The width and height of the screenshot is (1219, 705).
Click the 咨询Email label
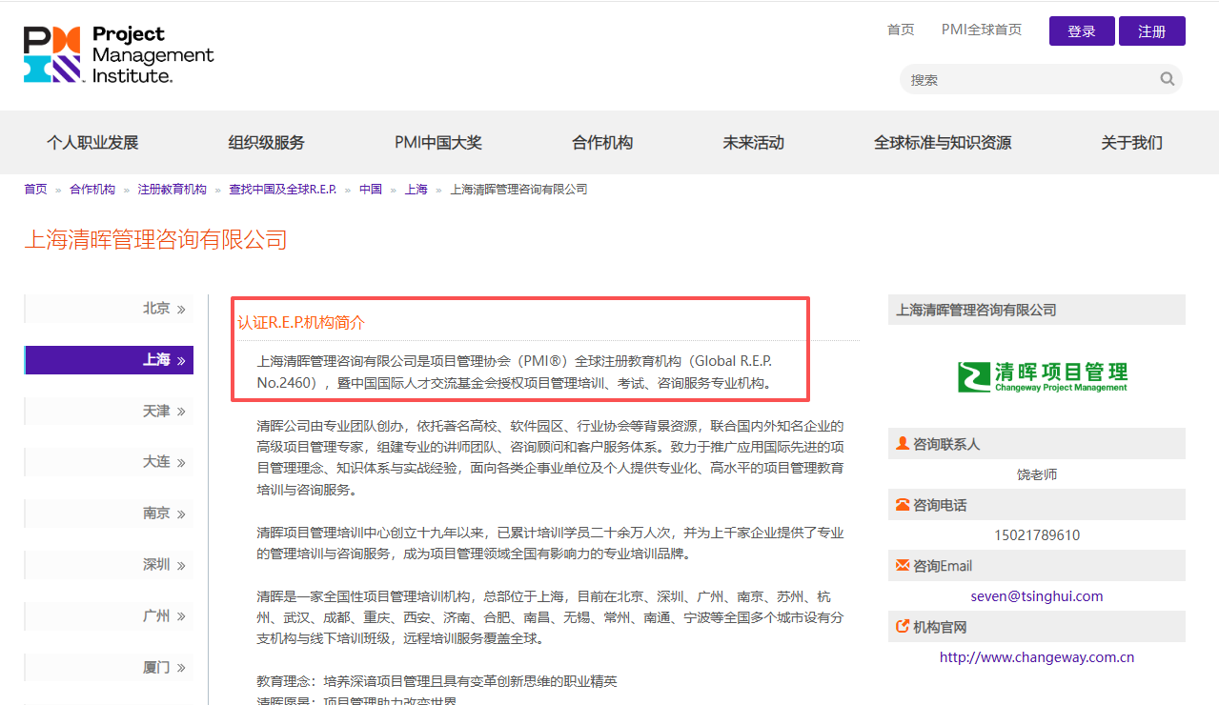(x=943, y=566)
